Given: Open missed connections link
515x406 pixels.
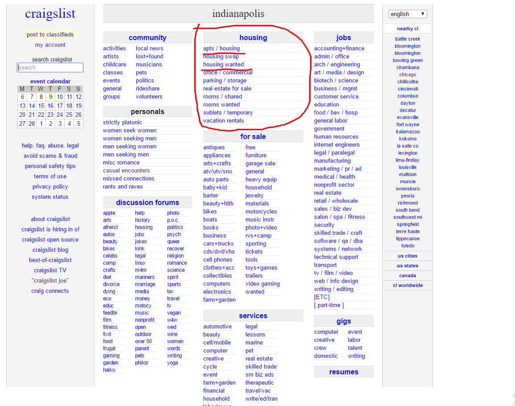Looking at the screenshot, I should point(128,178).
